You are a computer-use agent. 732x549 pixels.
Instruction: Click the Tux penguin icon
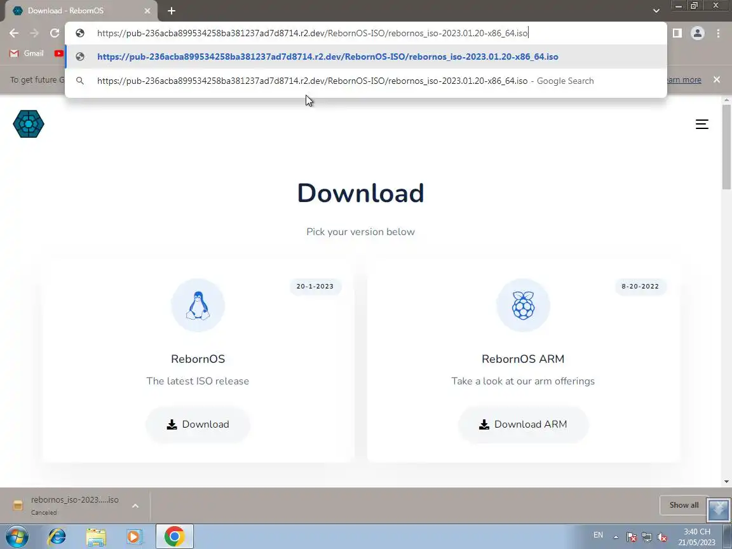198,305
